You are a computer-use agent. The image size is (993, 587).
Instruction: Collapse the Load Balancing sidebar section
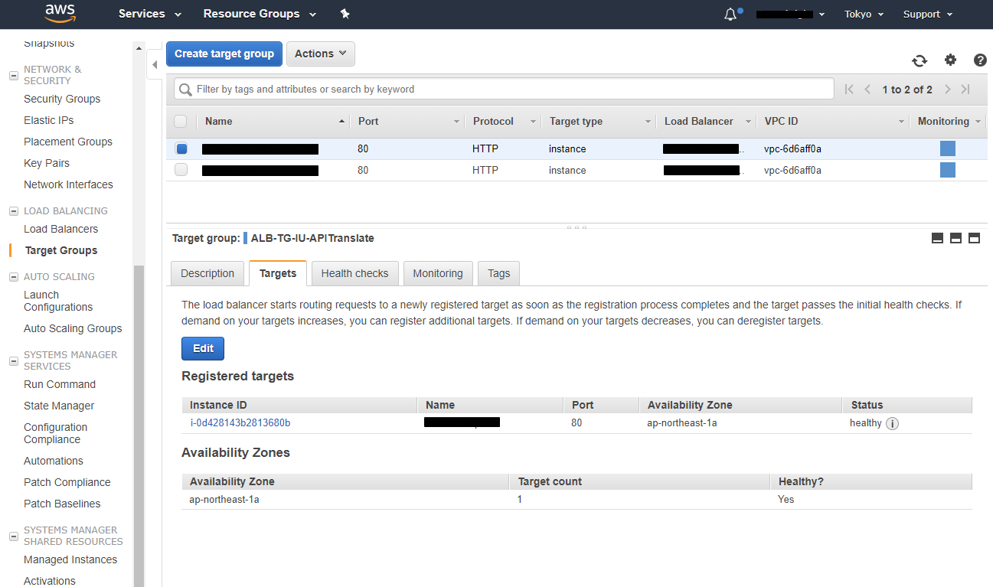click(13, 211)
